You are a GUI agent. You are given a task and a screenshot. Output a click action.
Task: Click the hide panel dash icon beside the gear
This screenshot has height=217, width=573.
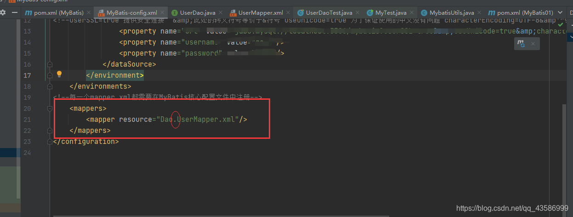pyautogui.click(x=14, y=12)
